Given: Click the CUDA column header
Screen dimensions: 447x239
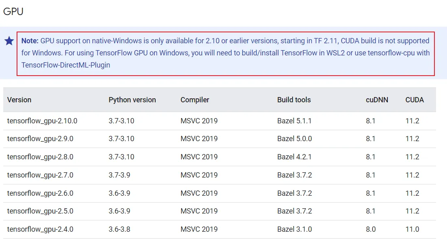Looking at the screenshot, I should tap(415, 100).
